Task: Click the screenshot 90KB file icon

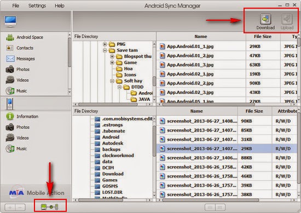Action: coord(163,121)
